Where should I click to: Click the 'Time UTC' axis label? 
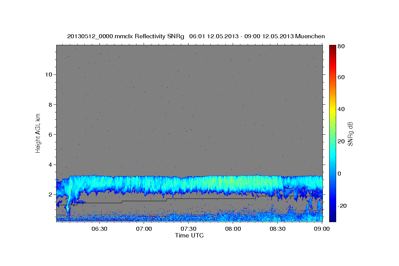pyautogui.click(x=189, y=235)
